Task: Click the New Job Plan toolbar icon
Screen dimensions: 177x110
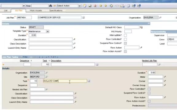Action: coord(85,6)
